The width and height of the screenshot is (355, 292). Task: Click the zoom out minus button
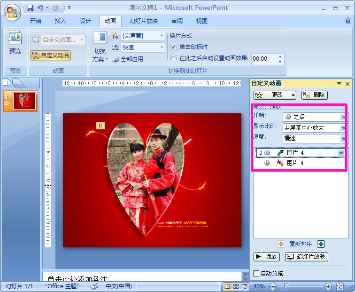[273, 286]
